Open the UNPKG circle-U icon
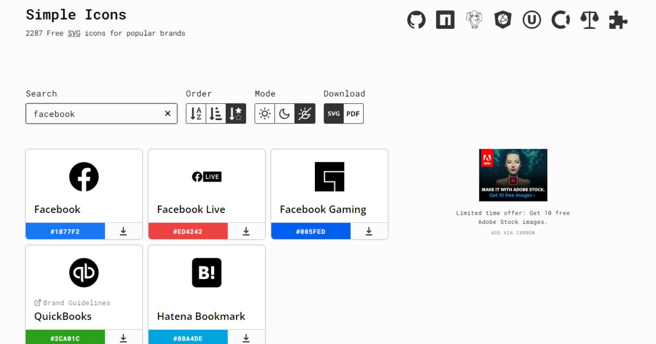The height and width of the screenshot is (344, 656). pyautogui.click(x=531, y=20)
